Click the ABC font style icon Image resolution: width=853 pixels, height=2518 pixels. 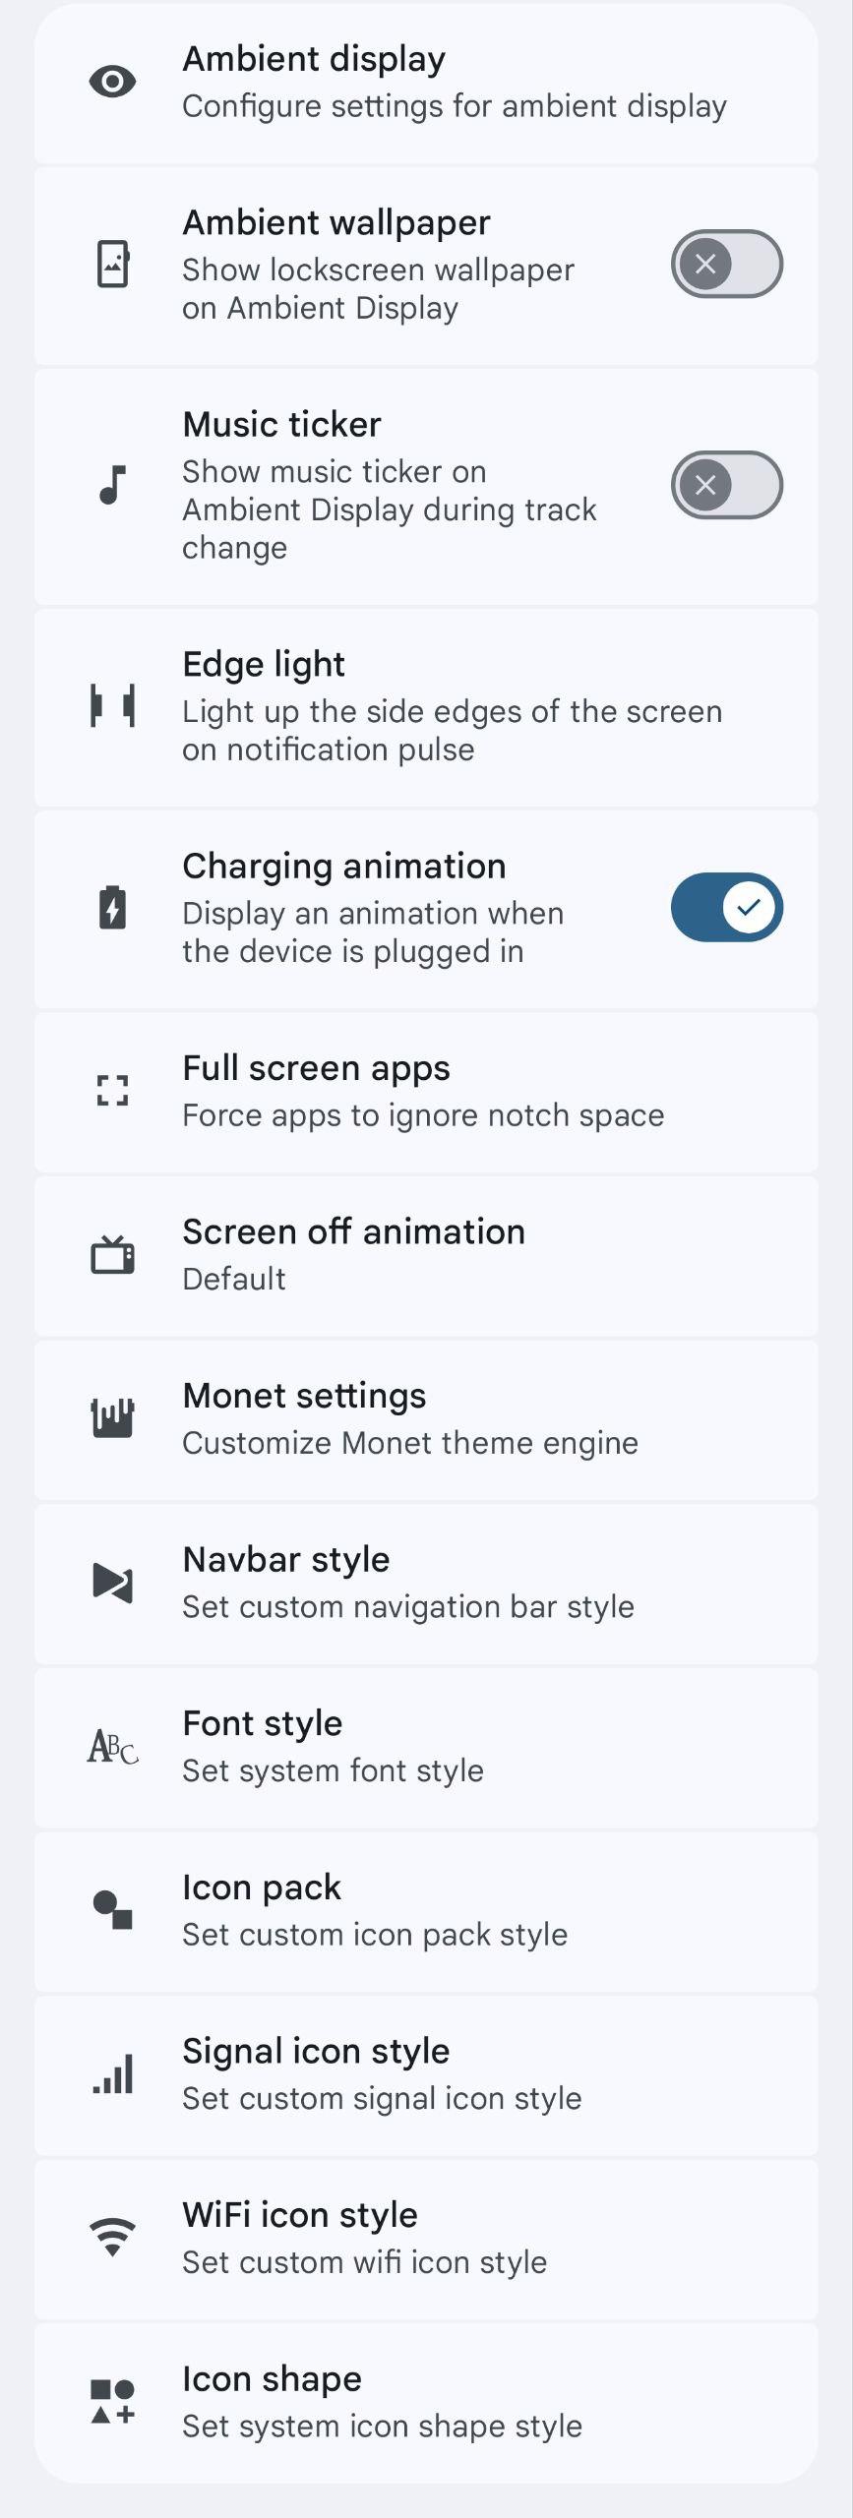coord(113,1747)
